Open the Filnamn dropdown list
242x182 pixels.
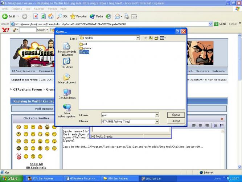point(157,115)
